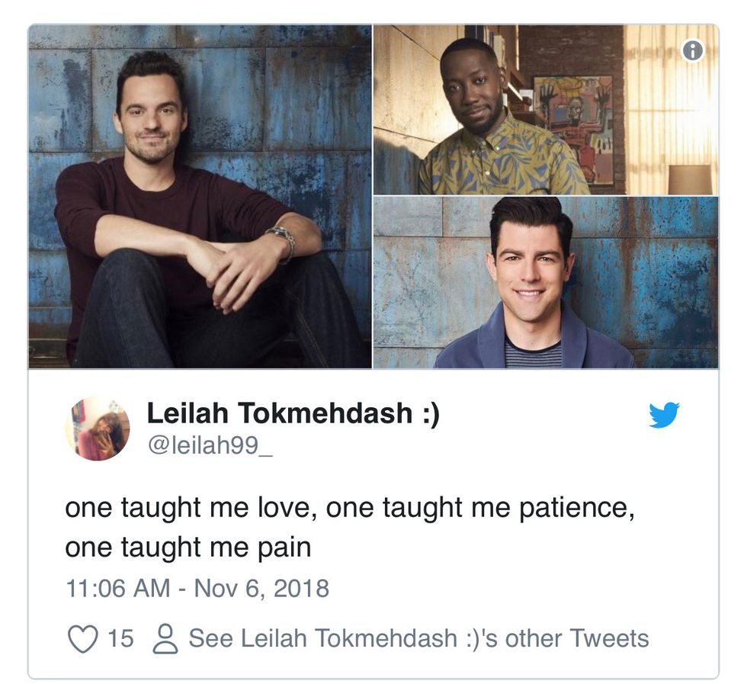Screen dimensions: 747x684
Task: Click the display name "Leilah Tokmehdash :)"
Action: pyautogui.click(x=293, y=414)
